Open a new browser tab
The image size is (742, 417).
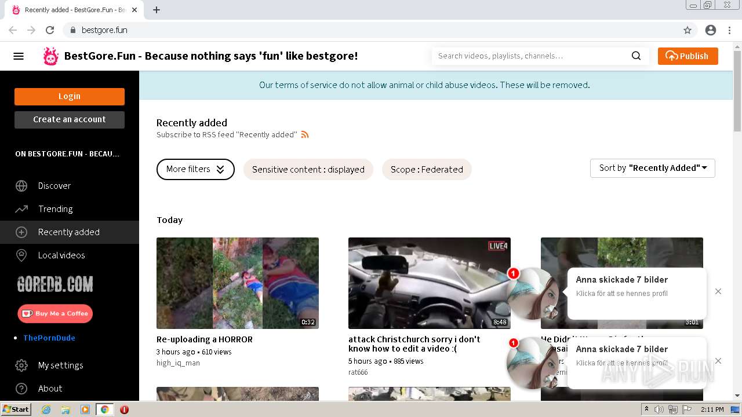tap(157, 10)
